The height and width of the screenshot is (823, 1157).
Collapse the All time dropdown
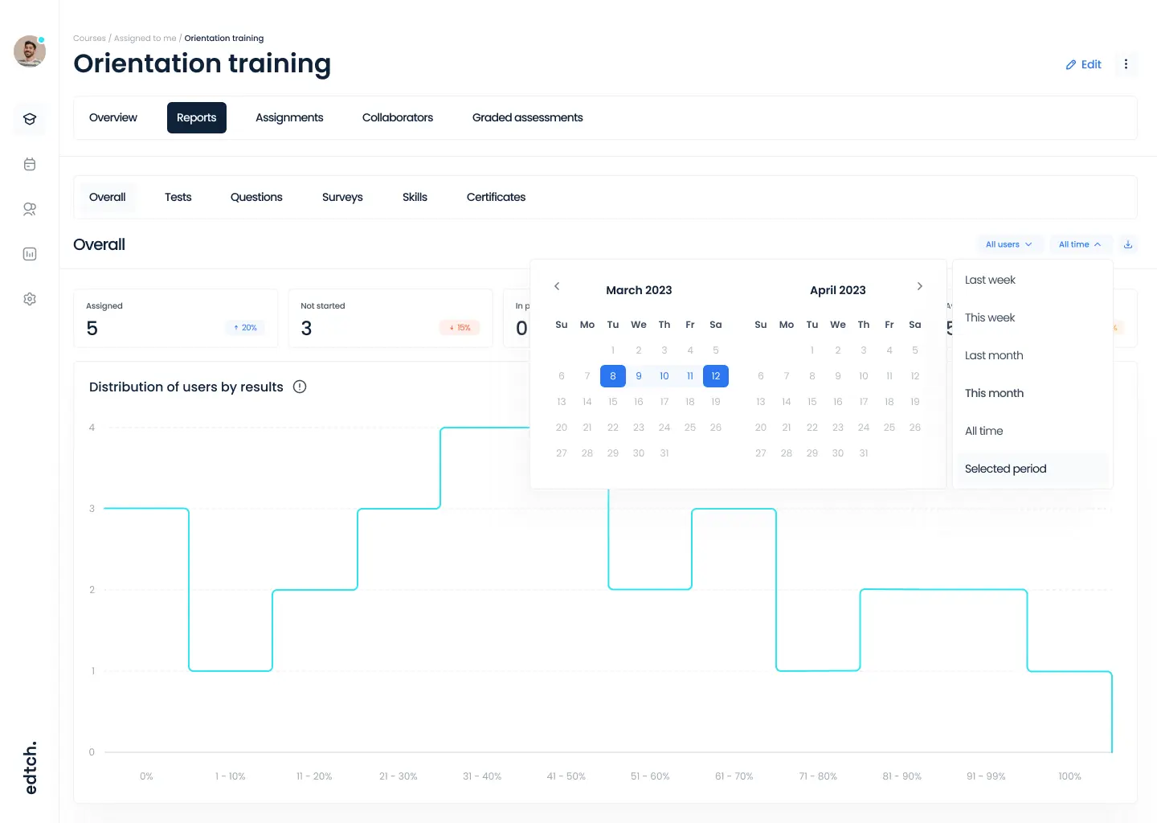click(x=1080, y=244)
